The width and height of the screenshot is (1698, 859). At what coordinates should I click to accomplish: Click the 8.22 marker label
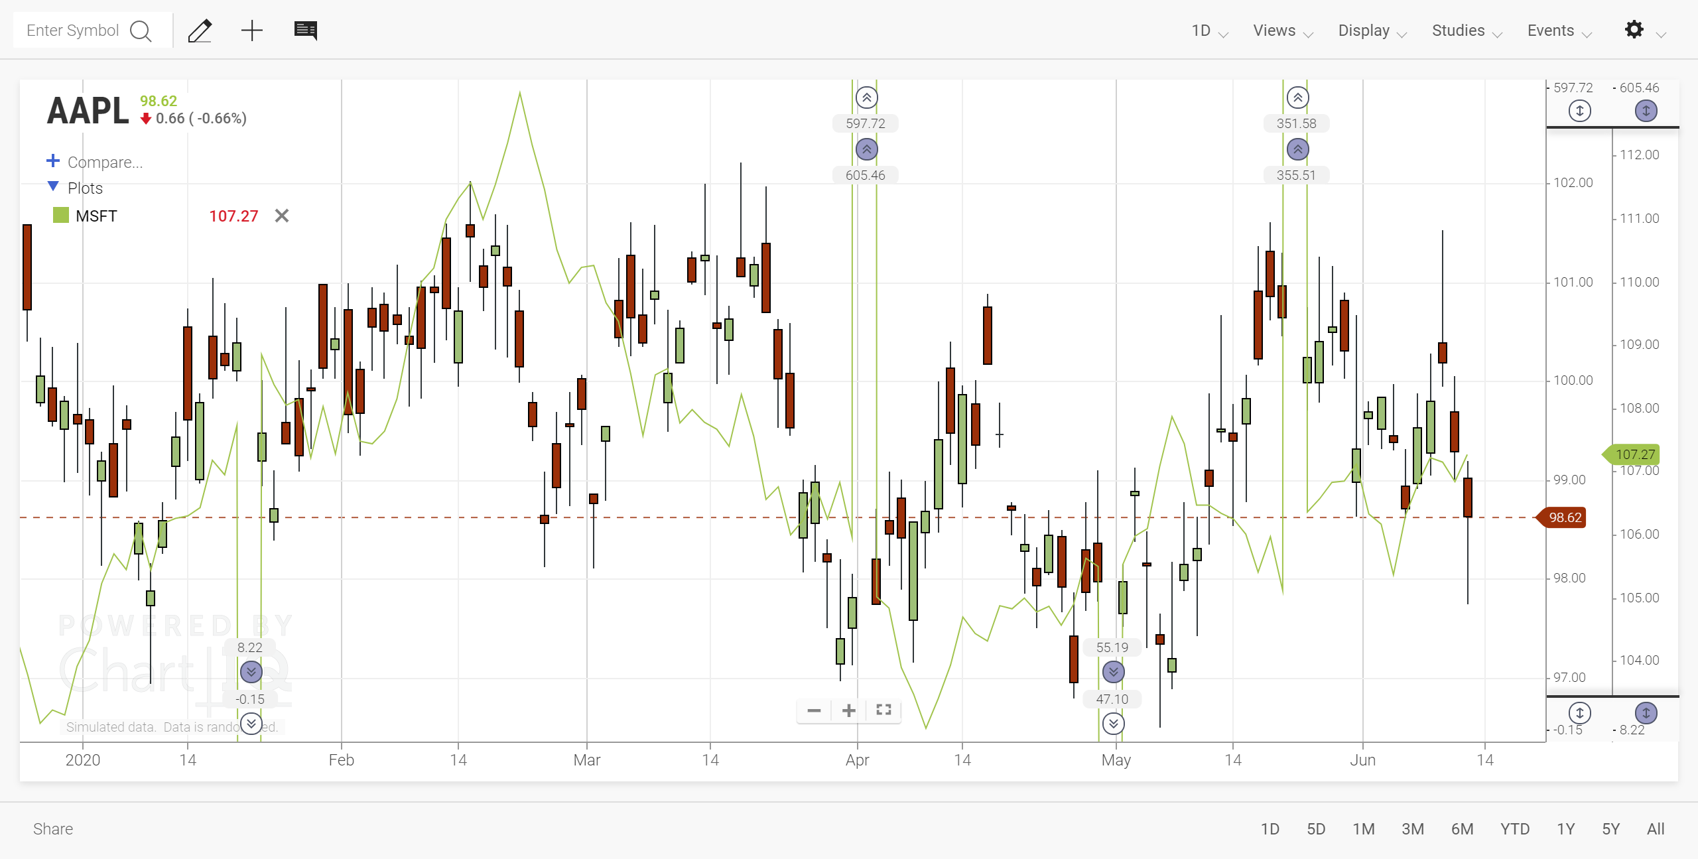[250, 647]
